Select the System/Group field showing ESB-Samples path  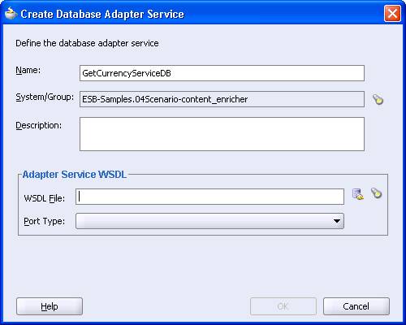[x=222, y=99]
